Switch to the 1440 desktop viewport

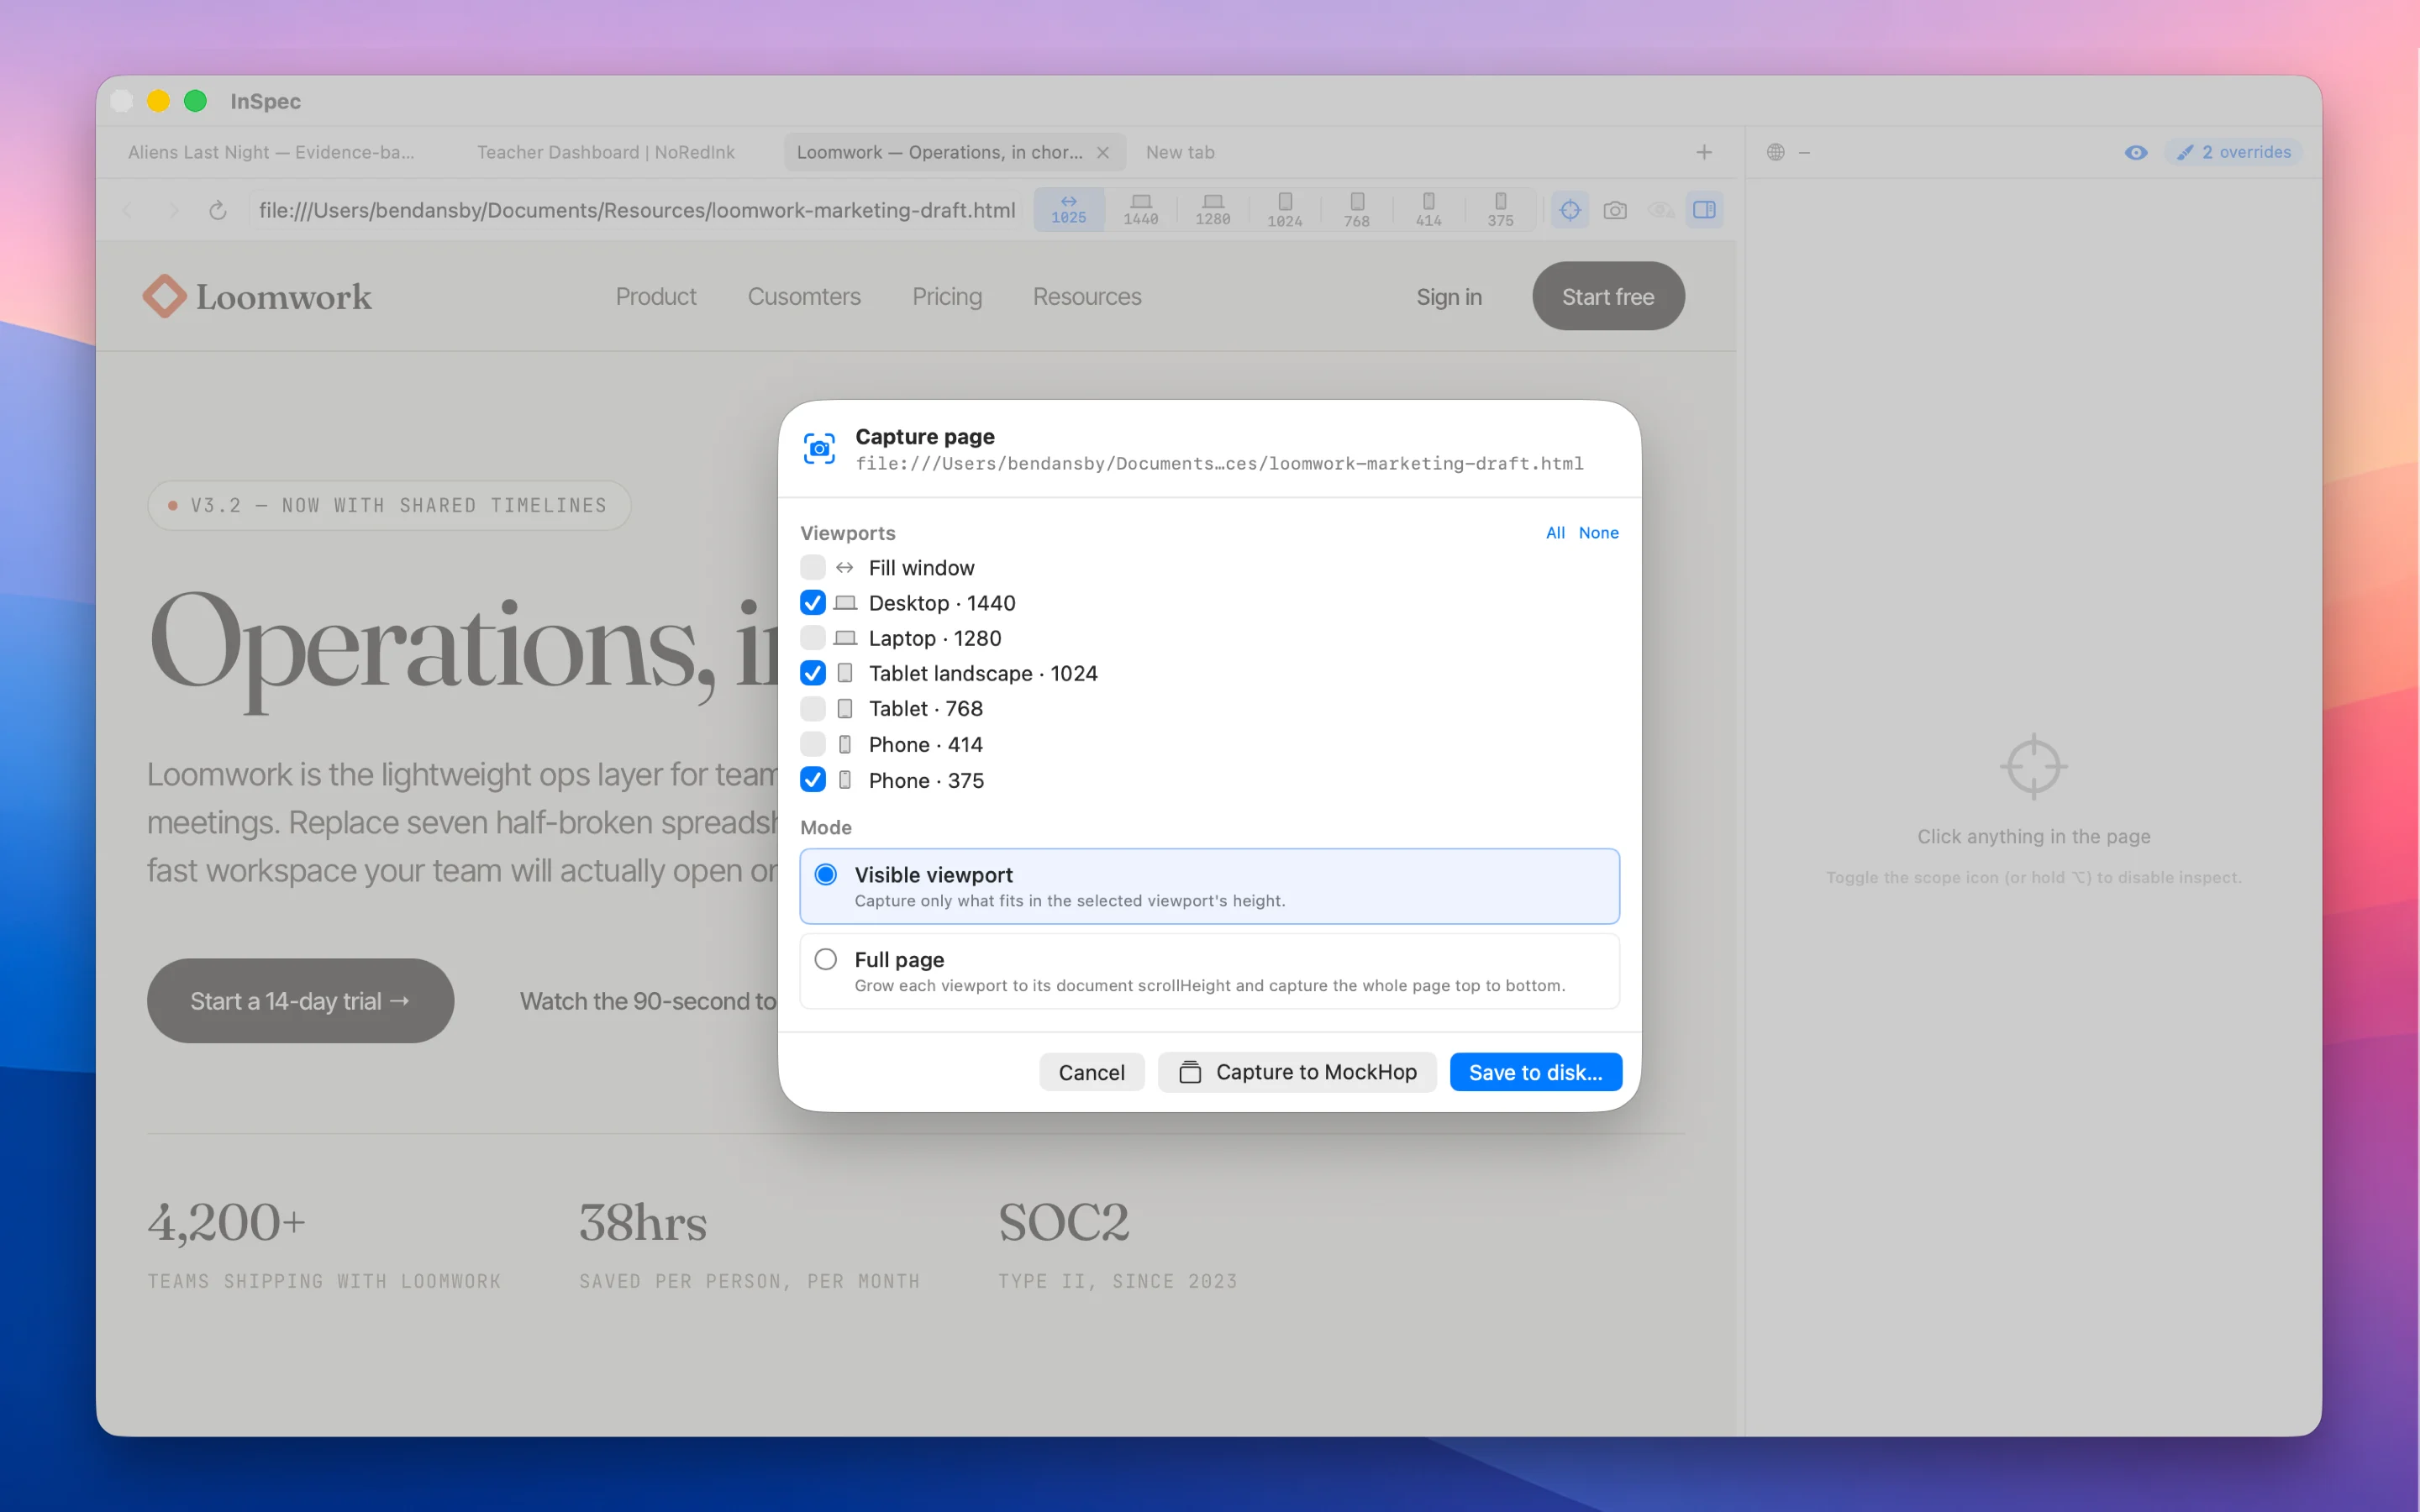coord(1140,210)
